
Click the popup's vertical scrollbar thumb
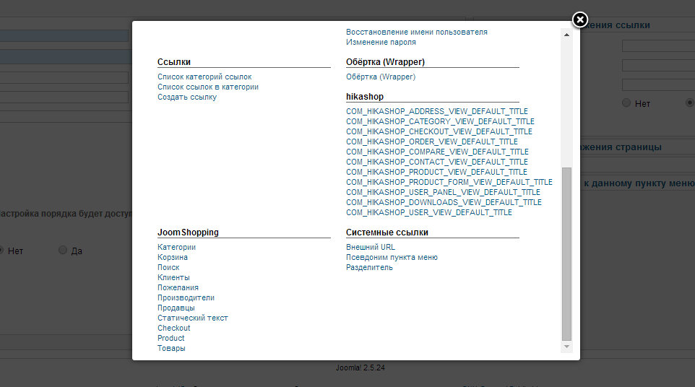tap(566, 253)
